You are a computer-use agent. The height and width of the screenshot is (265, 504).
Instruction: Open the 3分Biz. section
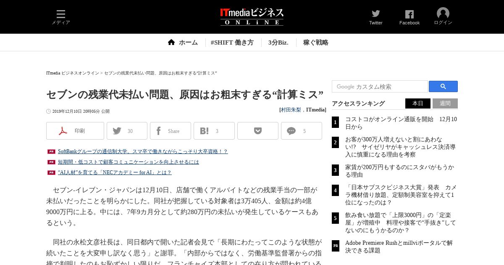(x=278, y=42)
